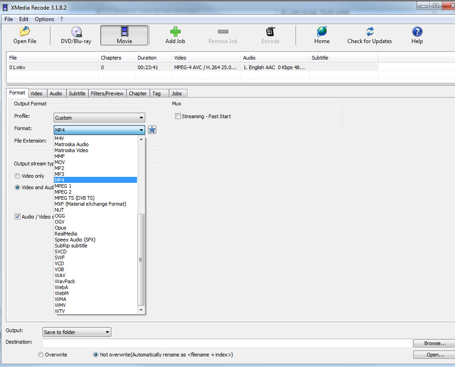Click the Browse... button
Viewport: 455px width, 367px height.
tap(434, 343)
